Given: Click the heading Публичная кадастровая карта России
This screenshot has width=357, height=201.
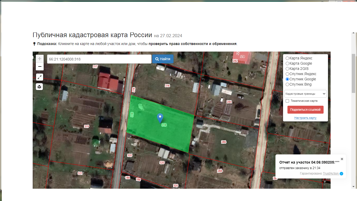Looking at the screenshot, I should pos(92,35).
